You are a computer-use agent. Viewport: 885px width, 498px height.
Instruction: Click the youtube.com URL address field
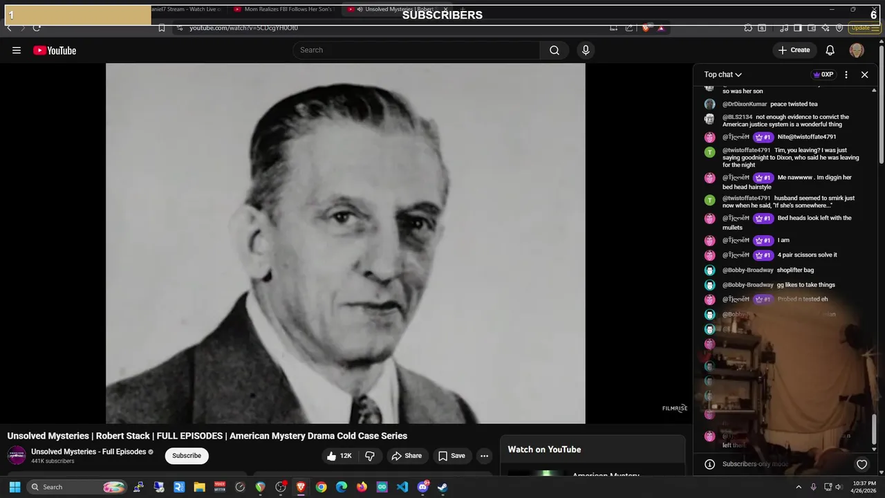pos(244,28)
